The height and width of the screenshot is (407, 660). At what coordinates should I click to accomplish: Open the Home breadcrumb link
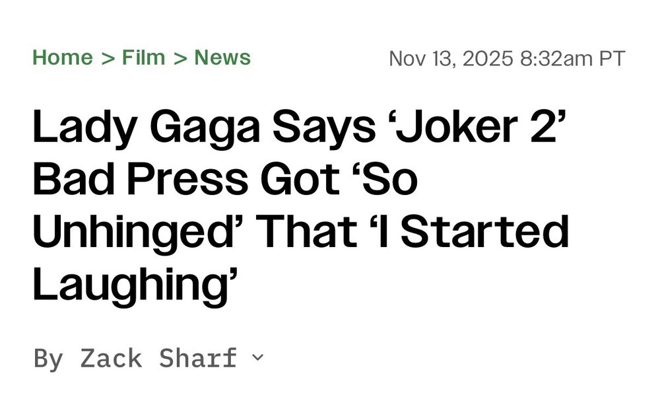[63, 57]
